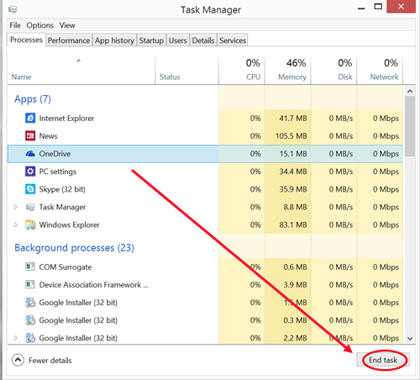This screenshot has height=380, width=420.
Task: Select the News app row
Action: [x=205, y=136]
